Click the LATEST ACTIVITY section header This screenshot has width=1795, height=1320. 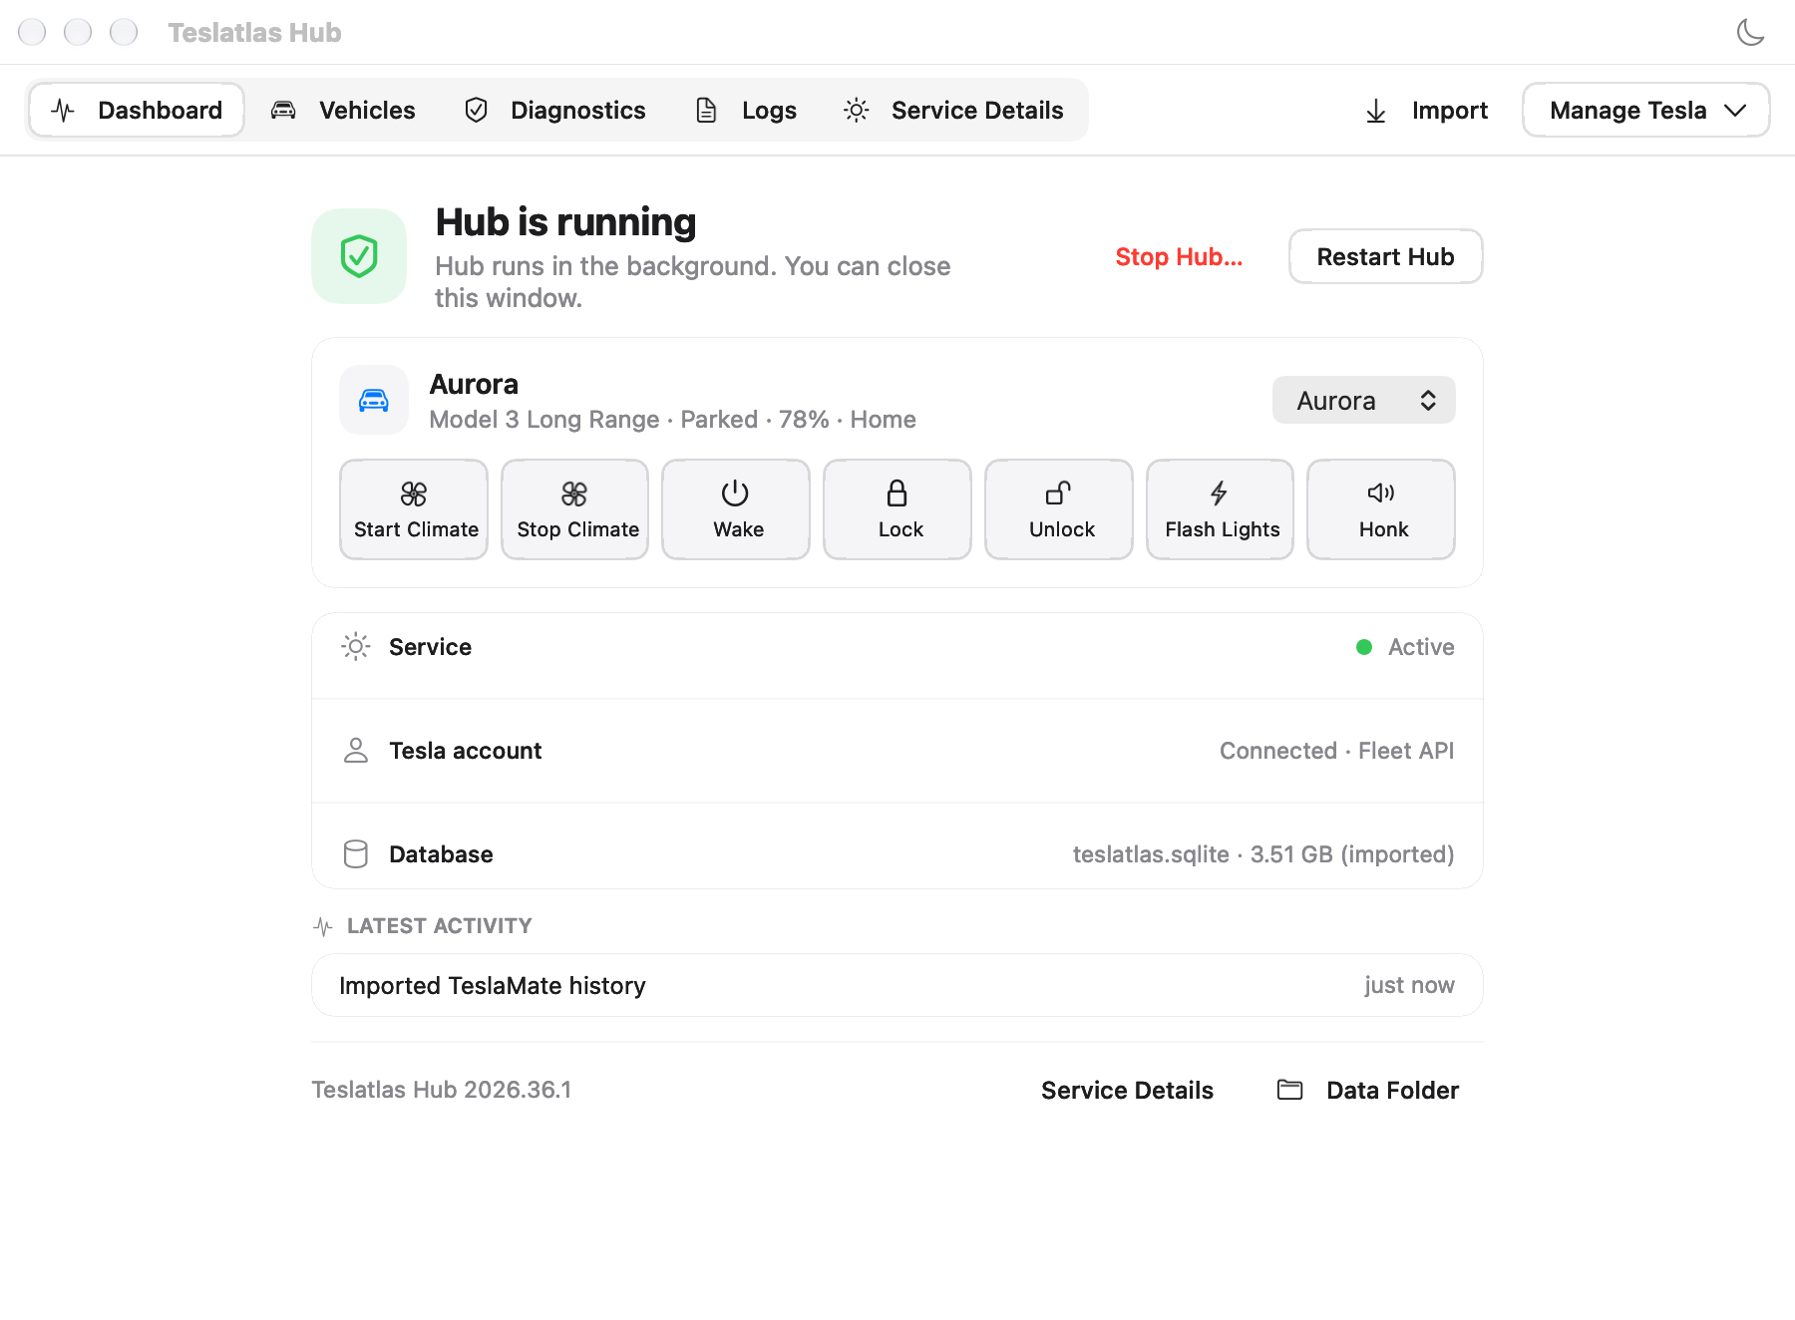(439, 926)
